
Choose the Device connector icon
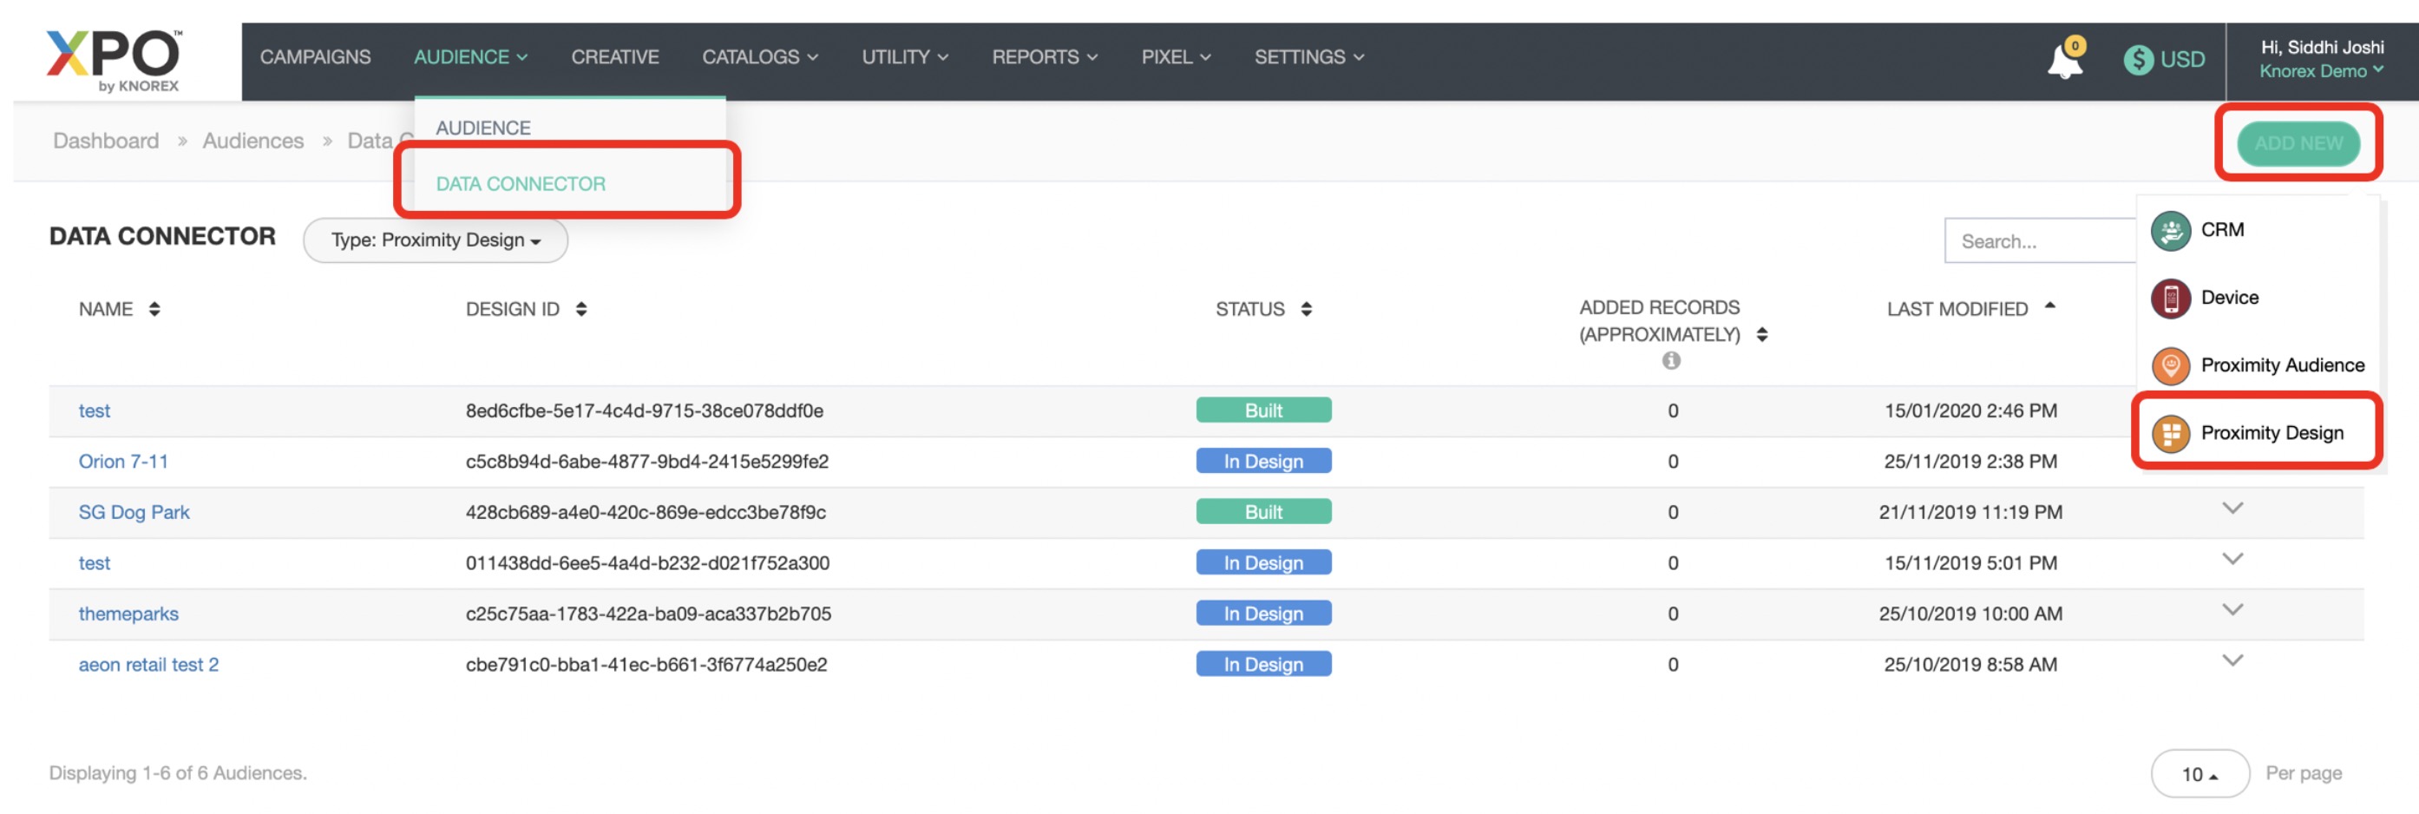pos(2170,299)
